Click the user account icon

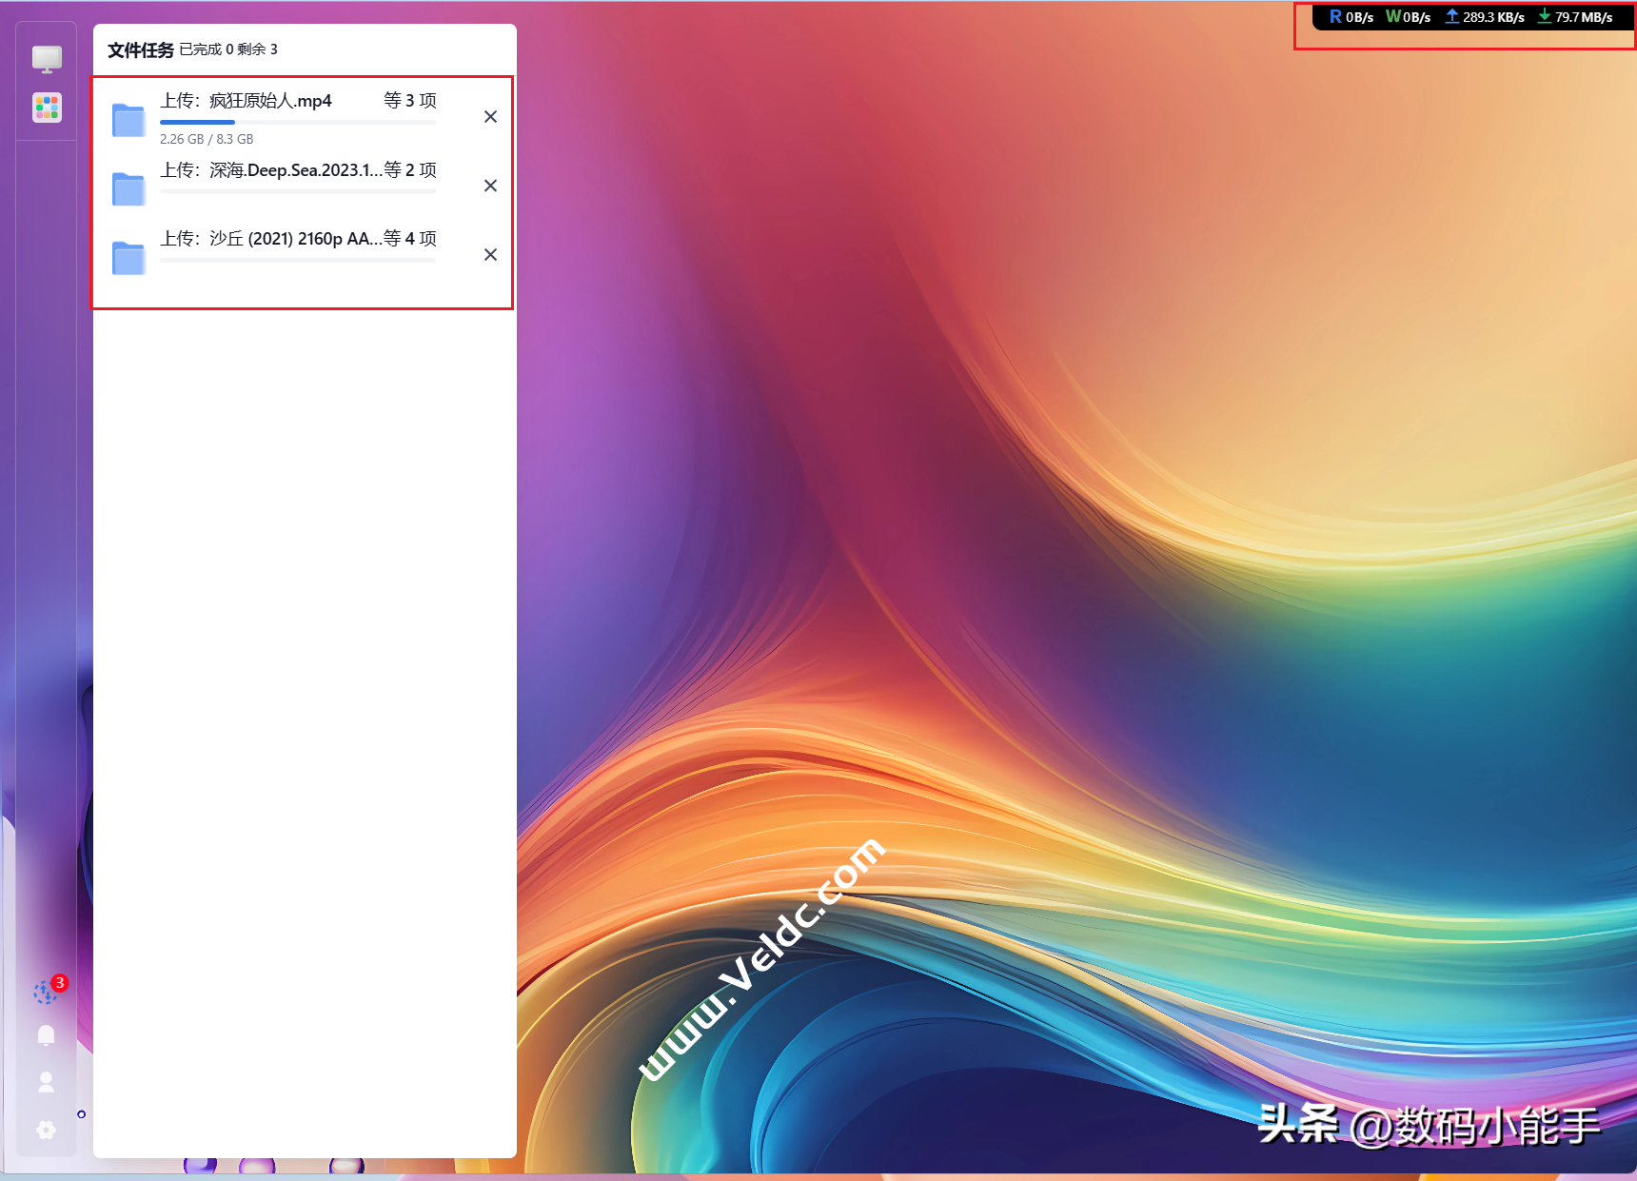click(x=46, y=1082)
